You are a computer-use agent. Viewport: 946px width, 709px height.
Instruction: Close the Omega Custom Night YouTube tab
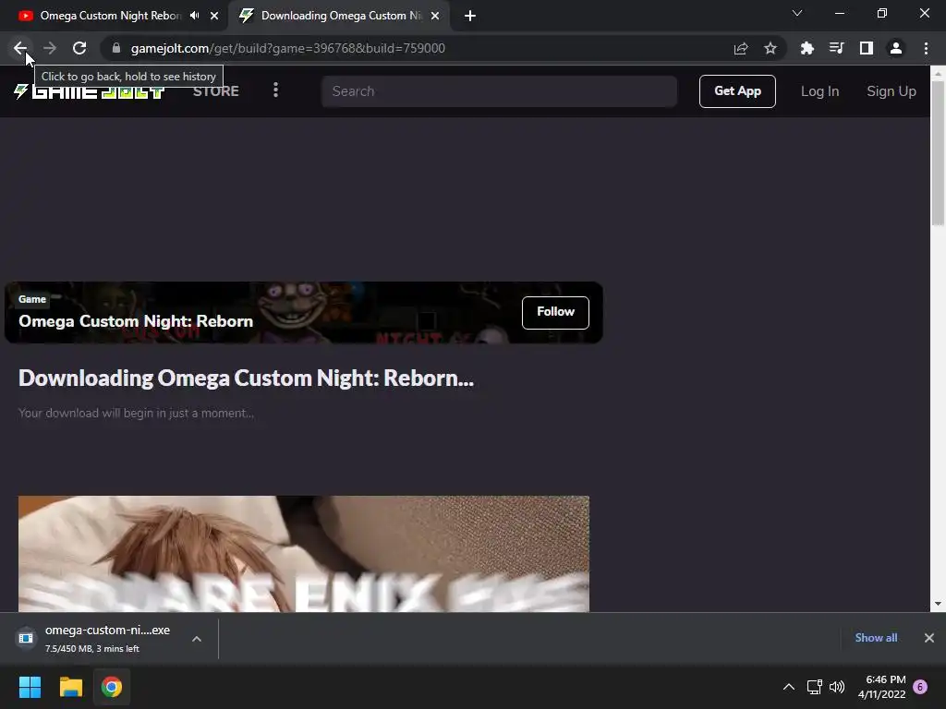(214, 16)
